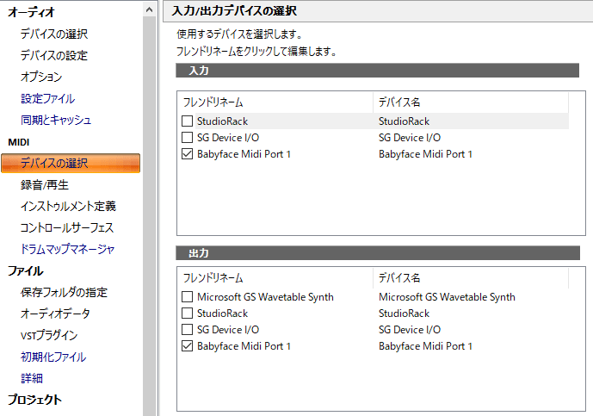Click sidebar scroll up arrow
Image resolution: width=593 pixels, height=416 pixels.
(150, 10)
